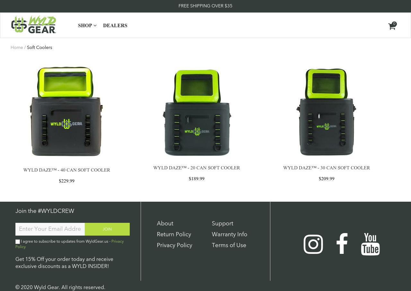The height and width of the screenshot is (291, 411).
Task: Expand the SHOP dropdown menu
Action: pyautogui.click(x=87, y=26)
